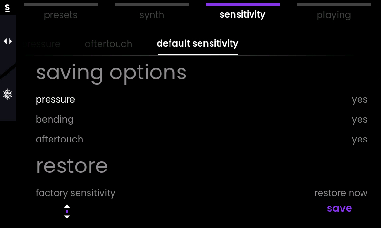Click the S logo icon in the sidebar
381x228 pixels.
(x=7, y=8)
